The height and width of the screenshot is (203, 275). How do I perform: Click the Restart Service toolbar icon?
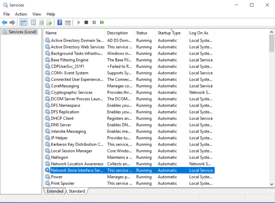click(x=102, y=22)
